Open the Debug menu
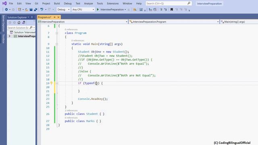This screenshot has height=145, width=258. click(68, 3)
